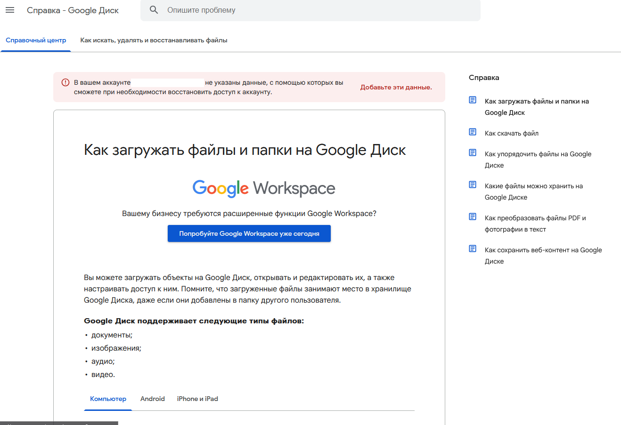621x425 pixels.
Task: Open the 'Справочный центр' tab
Action: pyautogui.click(x=36, y=40)
